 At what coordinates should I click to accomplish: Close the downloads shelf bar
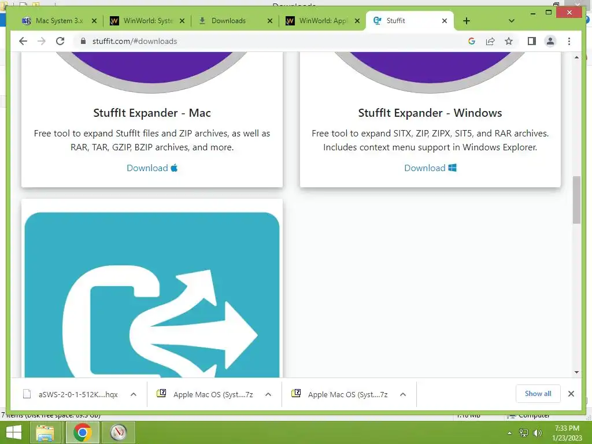(571, 394)
